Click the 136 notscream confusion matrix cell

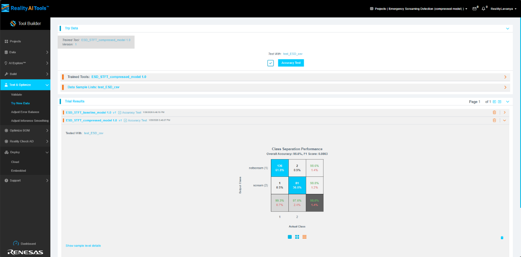point(280,168)
